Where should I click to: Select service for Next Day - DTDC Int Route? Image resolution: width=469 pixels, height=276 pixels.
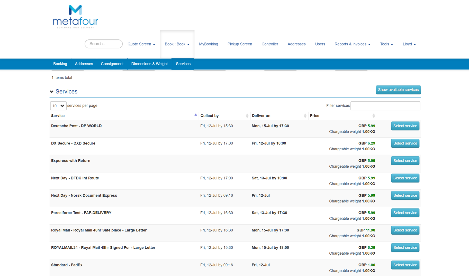tap(405, 178)
